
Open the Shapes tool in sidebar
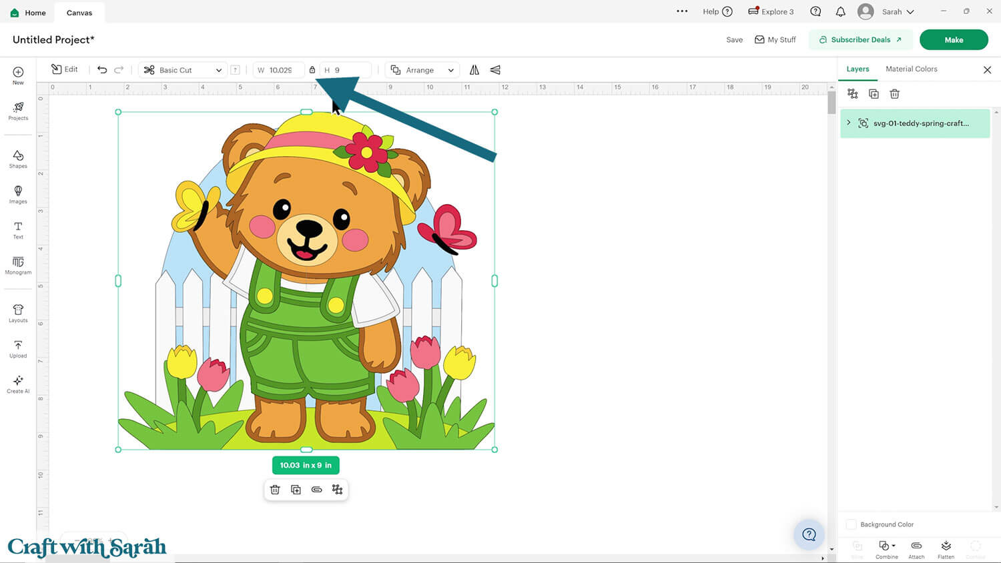point(18,159)
